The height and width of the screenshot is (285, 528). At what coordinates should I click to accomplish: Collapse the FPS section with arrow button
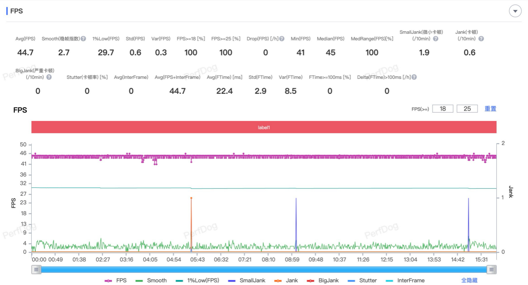tap(515, 11)
